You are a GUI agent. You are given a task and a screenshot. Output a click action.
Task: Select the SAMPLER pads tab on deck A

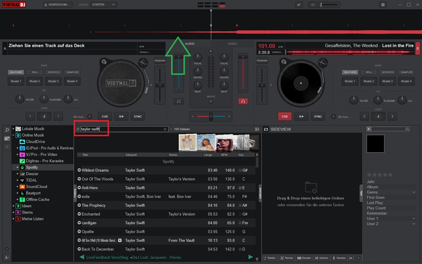pyautogui.click(x=73, y=72)
